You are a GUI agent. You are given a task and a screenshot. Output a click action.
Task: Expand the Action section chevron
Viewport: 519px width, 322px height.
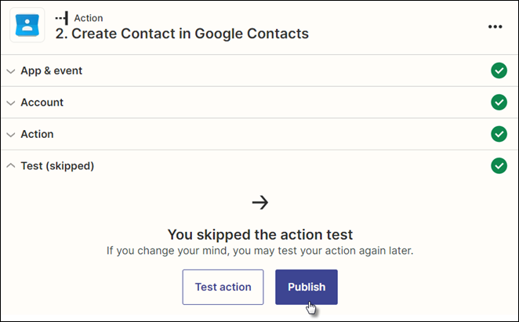pos(11,135)
